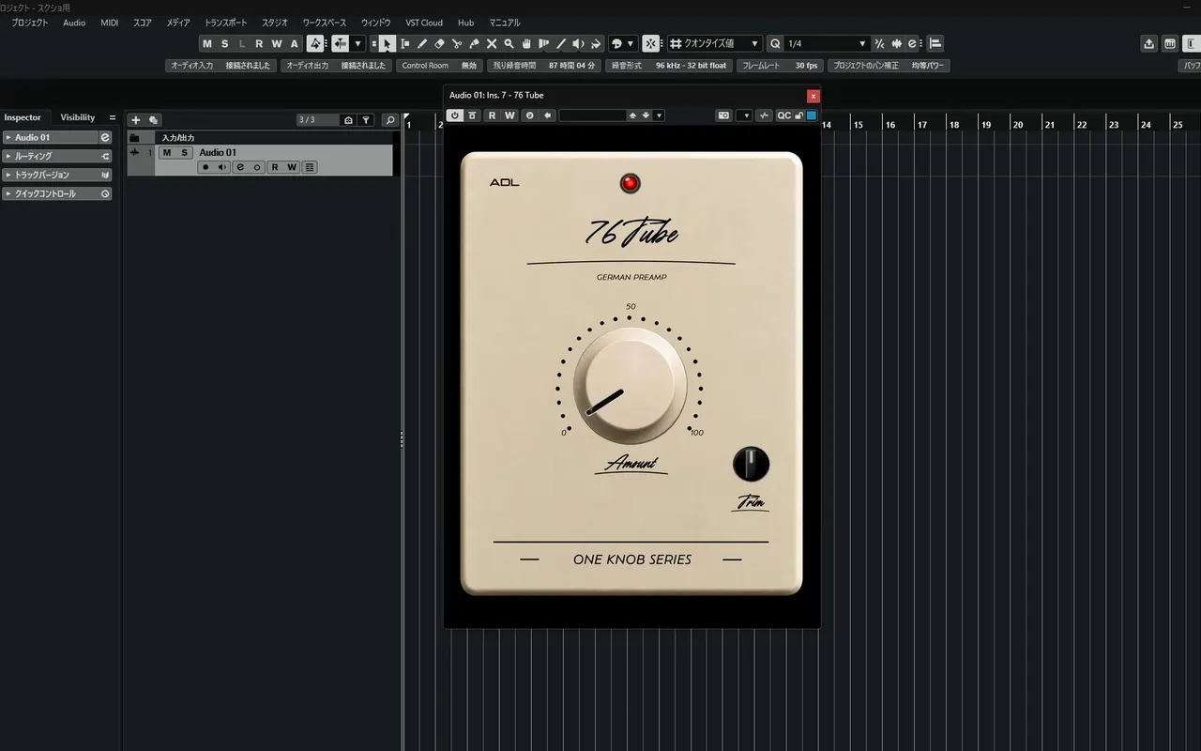Enable record on Audio 01 track
This screenshot has height=751, width=1201.
[x=205, y=167]
